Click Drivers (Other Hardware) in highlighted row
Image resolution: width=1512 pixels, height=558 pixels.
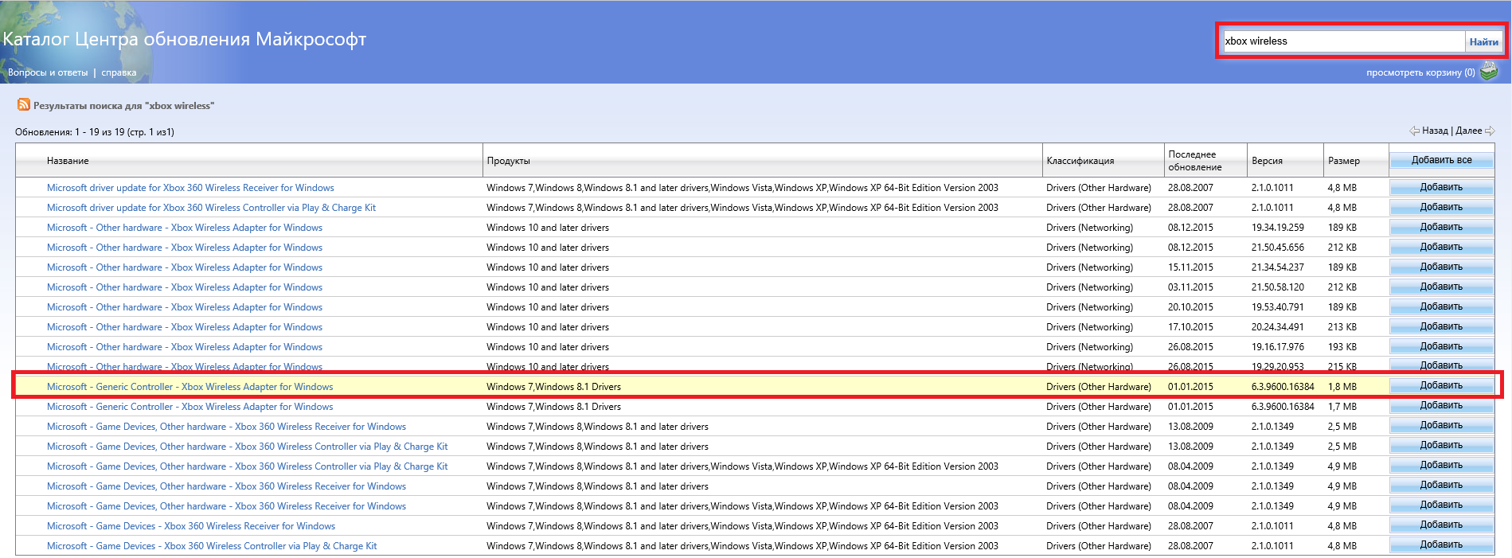pos(1099,387)
